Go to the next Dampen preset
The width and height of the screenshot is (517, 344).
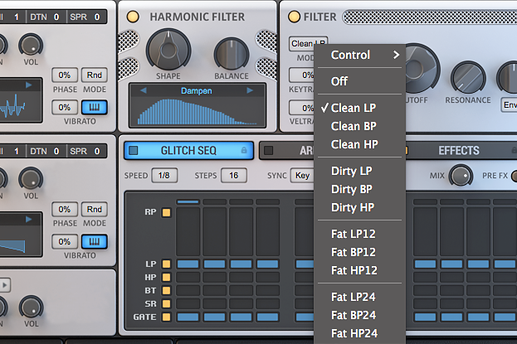(x=250, y=90)
